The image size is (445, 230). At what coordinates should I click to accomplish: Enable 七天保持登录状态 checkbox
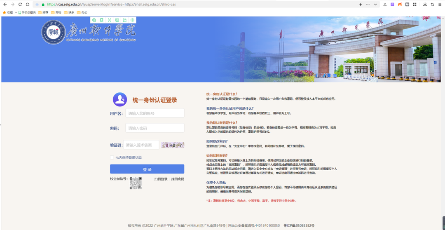tap(112, 157)
